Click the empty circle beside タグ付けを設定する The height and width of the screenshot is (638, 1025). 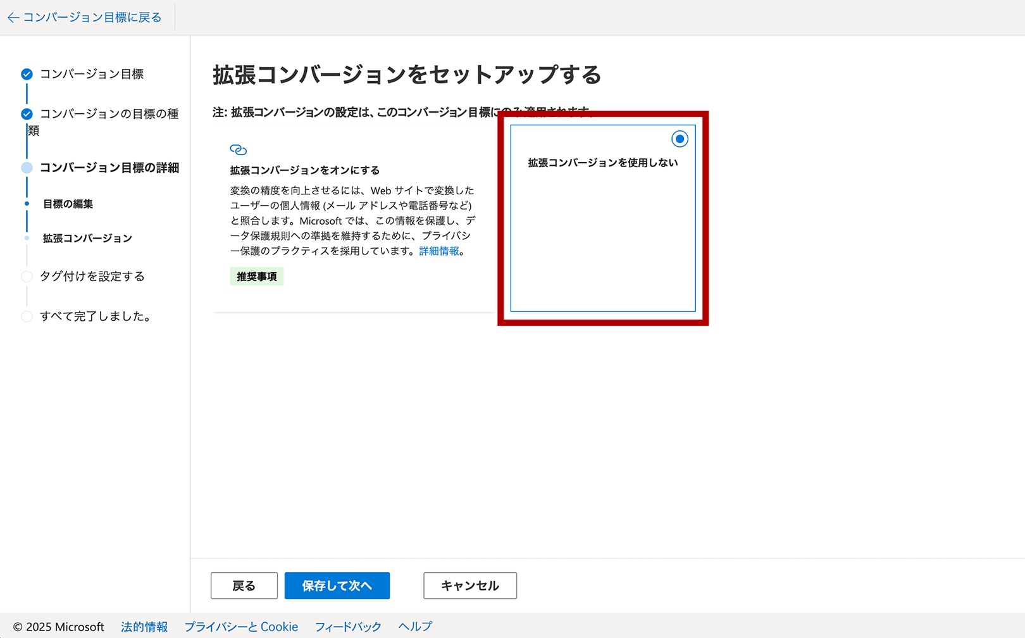(x=27, y=277)
